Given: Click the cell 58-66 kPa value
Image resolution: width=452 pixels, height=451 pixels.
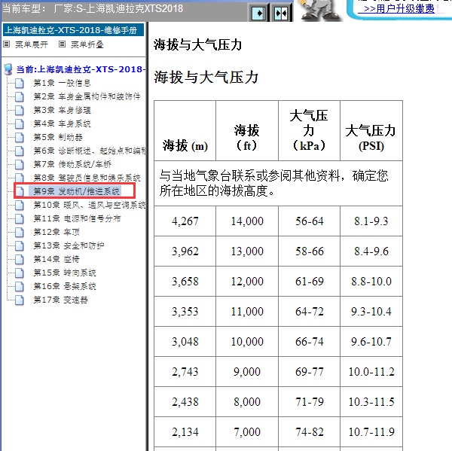Looking at the screenshot, I should click(x=310, y=251).
